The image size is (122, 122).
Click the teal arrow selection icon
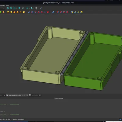point(27,8)
